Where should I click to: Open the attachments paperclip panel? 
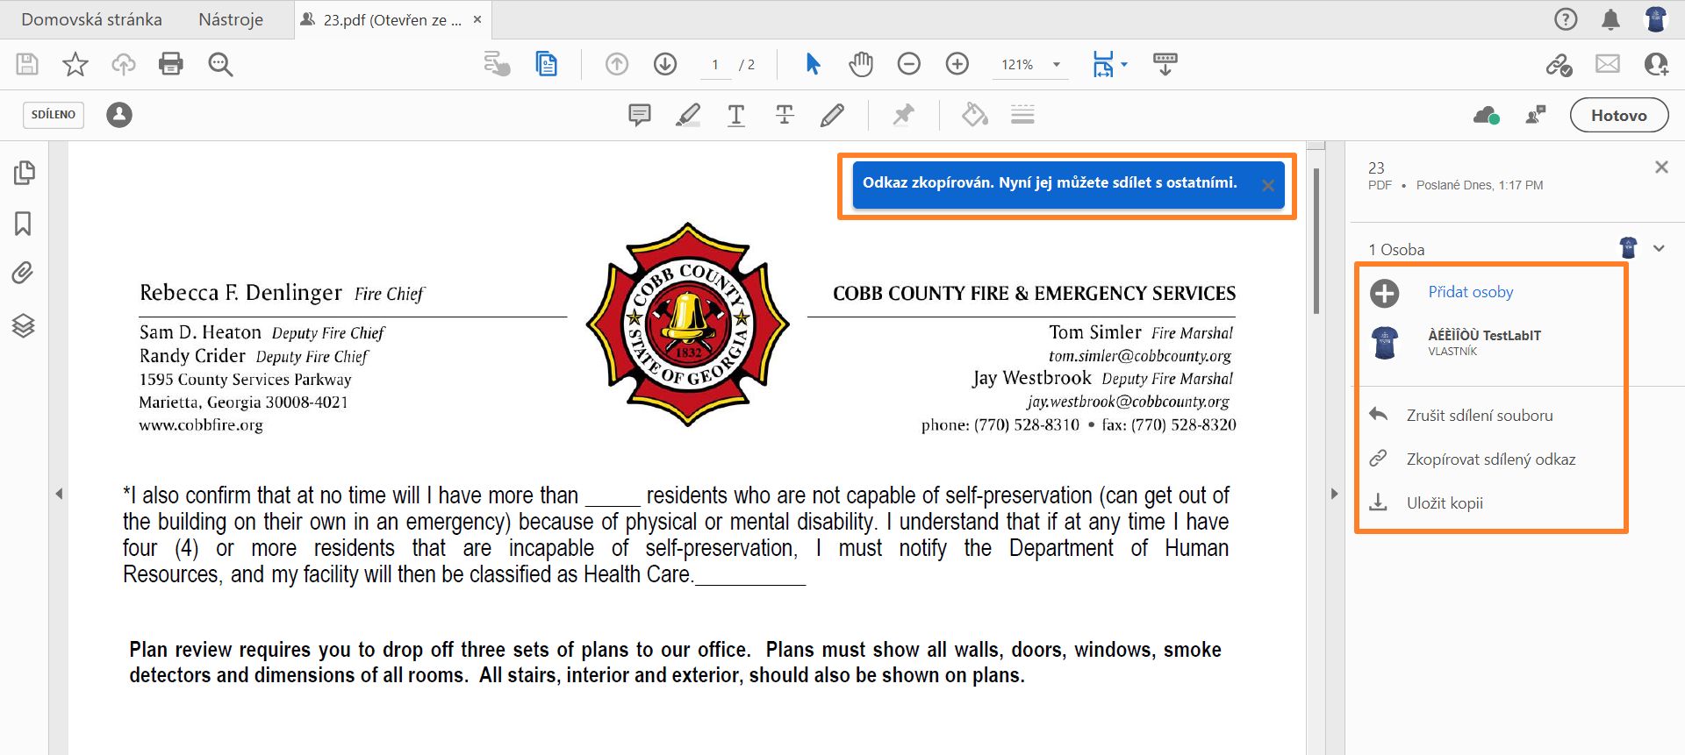click(x=24, y=274)
